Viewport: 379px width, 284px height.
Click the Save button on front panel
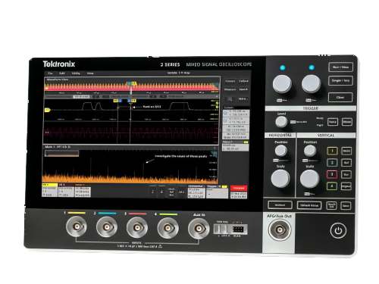click(x=346, y=206)
